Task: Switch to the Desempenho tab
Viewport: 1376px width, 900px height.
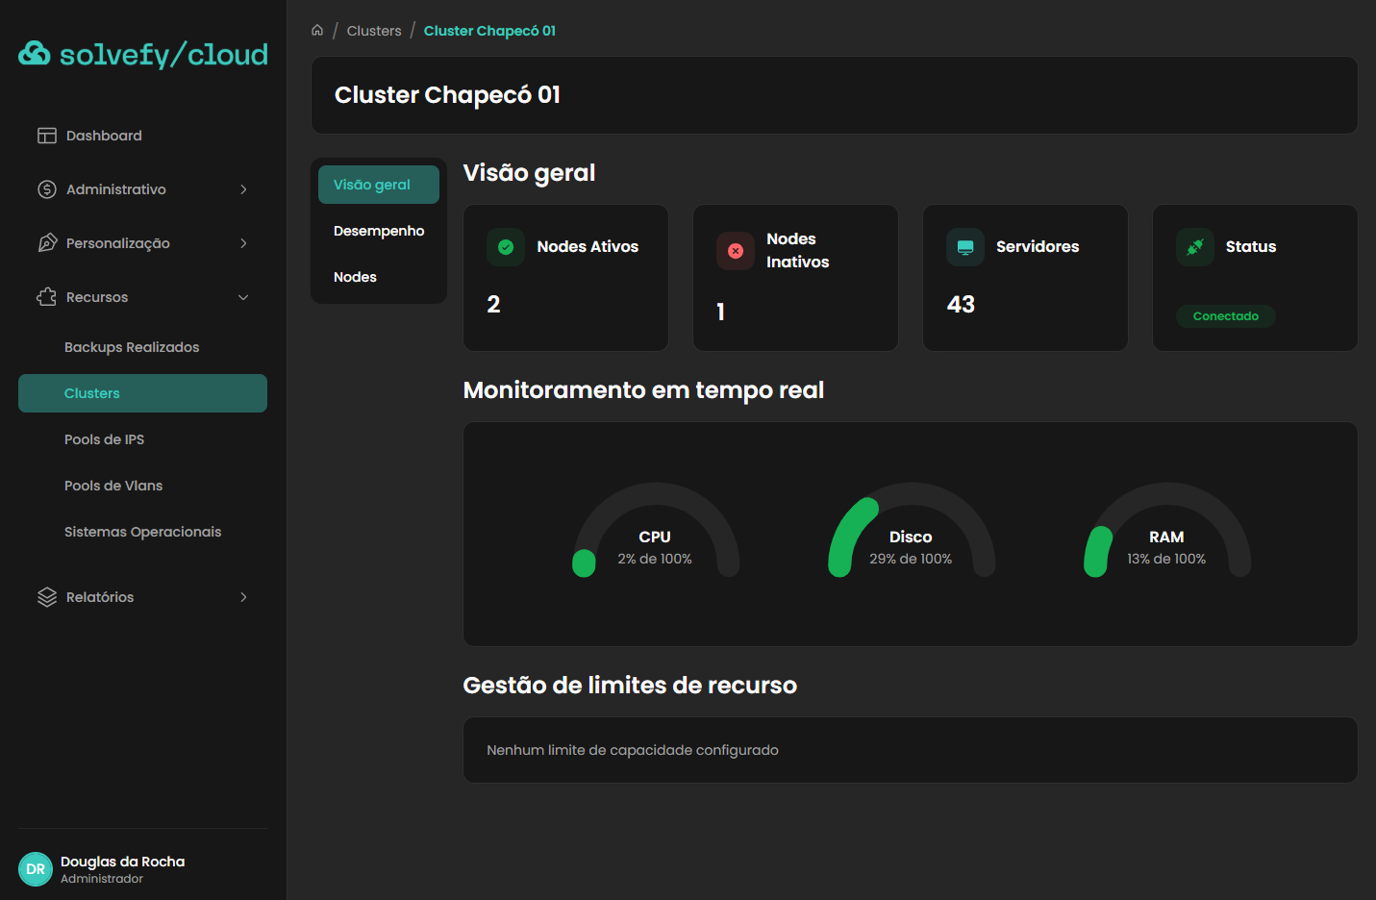Action: pos(379,231)
